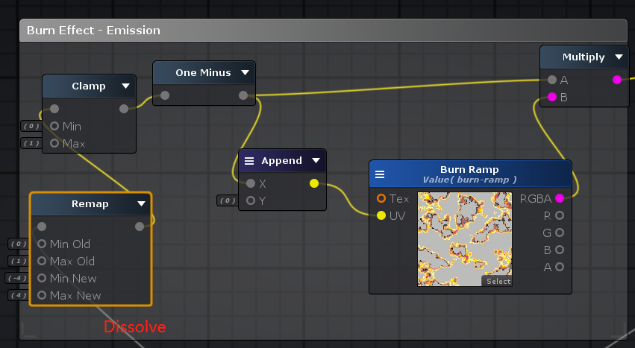This screenshot has height=348, width=635.
Task: Click the Remap Max Old value field (1)
Action: 19,261
